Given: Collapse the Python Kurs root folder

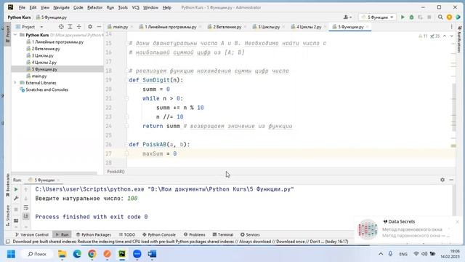Looking at the screenshot, I should pyautogui.click(x=15, y=35).
